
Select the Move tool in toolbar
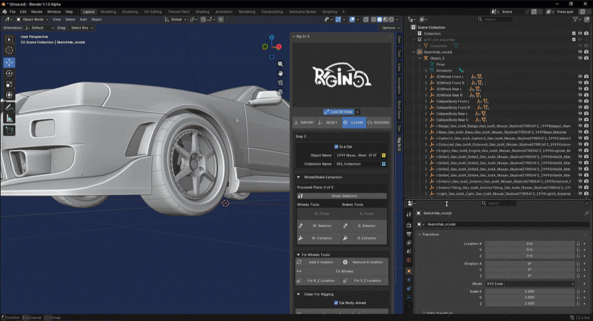[9, 62]
